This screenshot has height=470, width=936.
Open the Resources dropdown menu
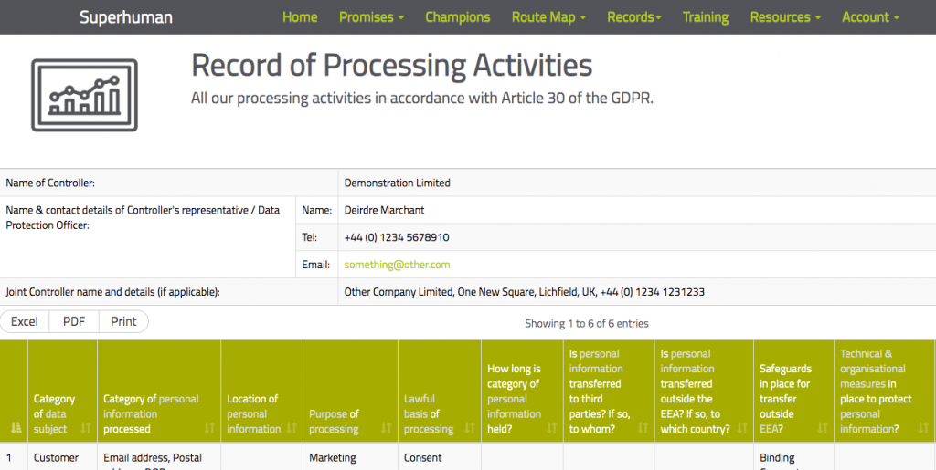tap(785, 17)
